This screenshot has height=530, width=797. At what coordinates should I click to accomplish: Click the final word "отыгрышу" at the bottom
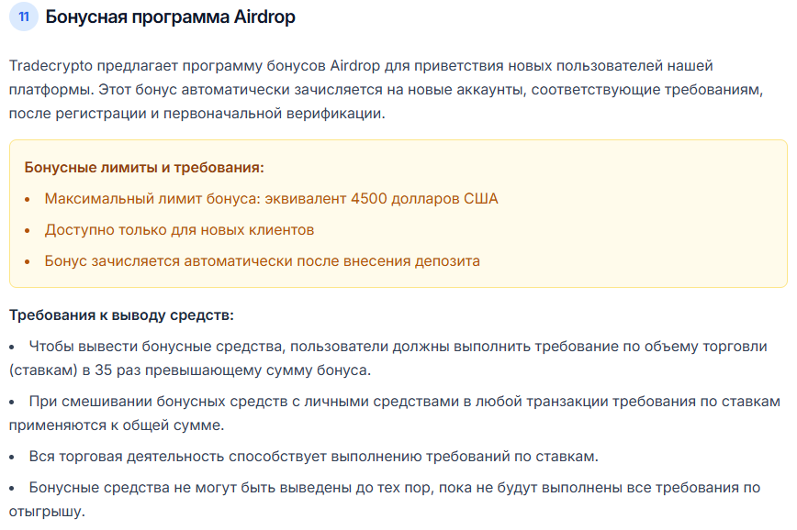[x=47, y=512]
